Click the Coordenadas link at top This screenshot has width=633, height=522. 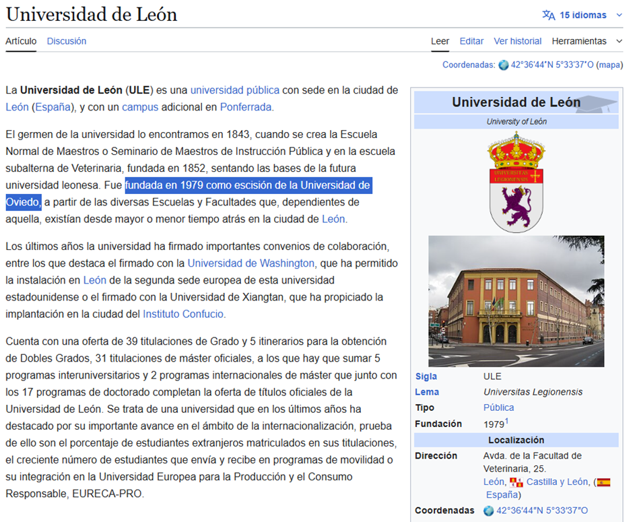tap(468, 65)
